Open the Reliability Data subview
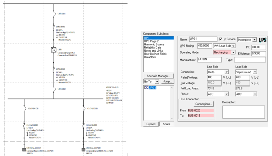Image resolution: width=272 pixels, height=156 pixels. point(153,47)
